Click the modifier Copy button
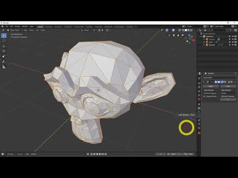This screenshot has height=178, width=238. pyautogui.click(x=228, y=86)
